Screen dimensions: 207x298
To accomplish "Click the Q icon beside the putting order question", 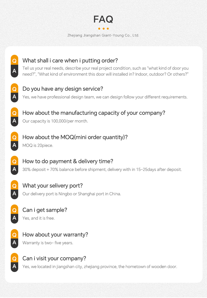I will pyautogui.click(x=14, y=60).
